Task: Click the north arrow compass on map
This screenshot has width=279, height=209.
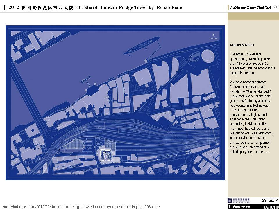Action: click(213, 35)
